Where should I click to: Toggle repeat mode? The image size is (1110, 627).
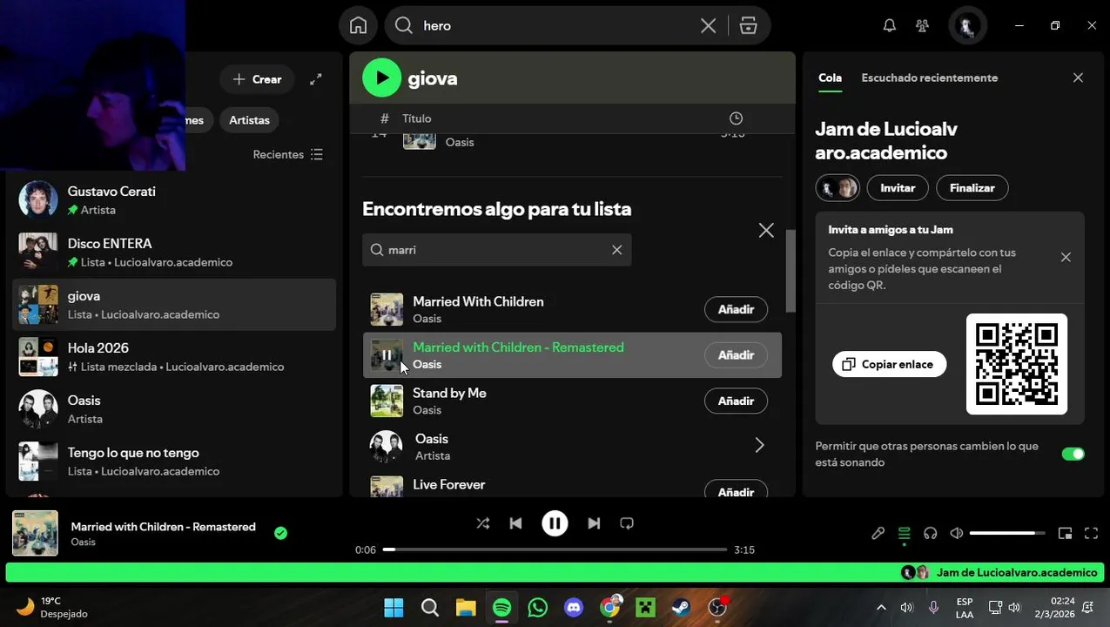[x=627, y=523]
